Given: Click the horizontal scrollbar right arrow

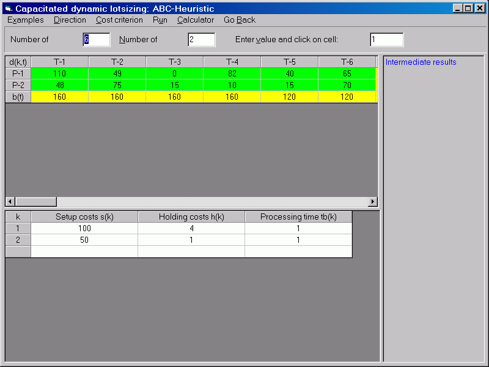Looking at the screenshot, I should pos(373,202).
